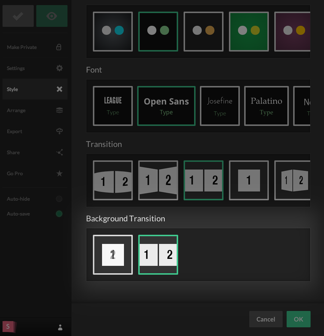Image resolution: width=324 pixels, height=336 pixels.
Task: Click the checkmark save button
Action: point(18,16)
